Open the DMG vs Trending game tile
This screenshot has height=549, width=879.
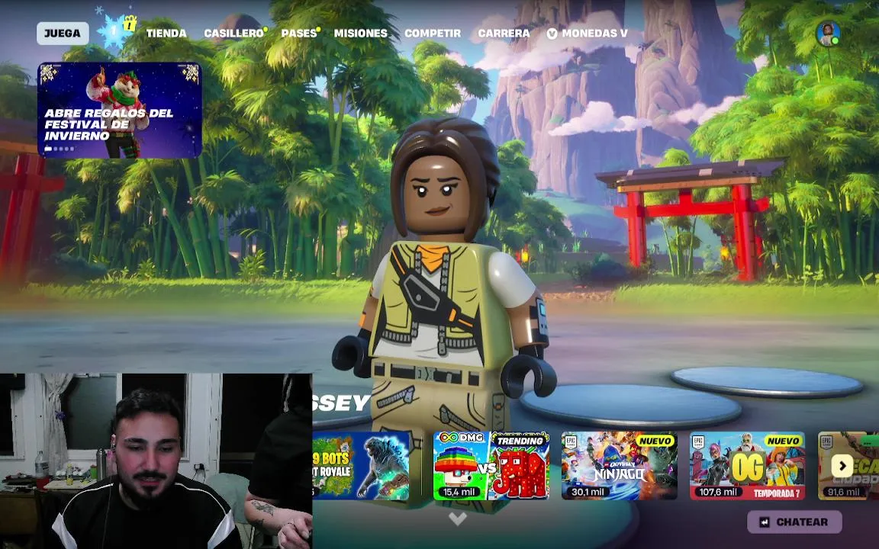point(491,465)
